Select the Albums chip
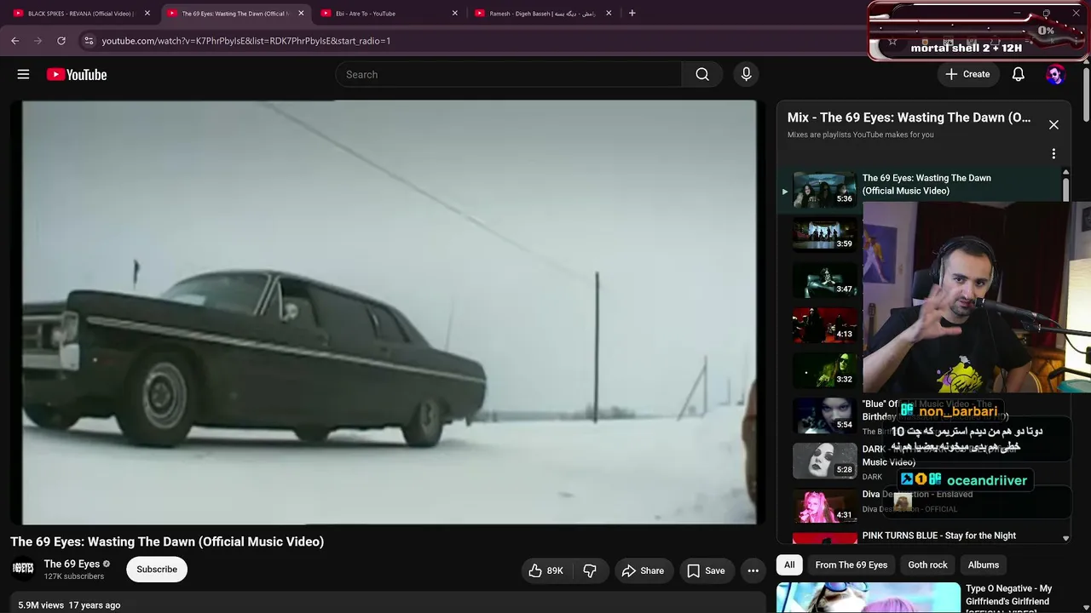 tap(983, 564)
